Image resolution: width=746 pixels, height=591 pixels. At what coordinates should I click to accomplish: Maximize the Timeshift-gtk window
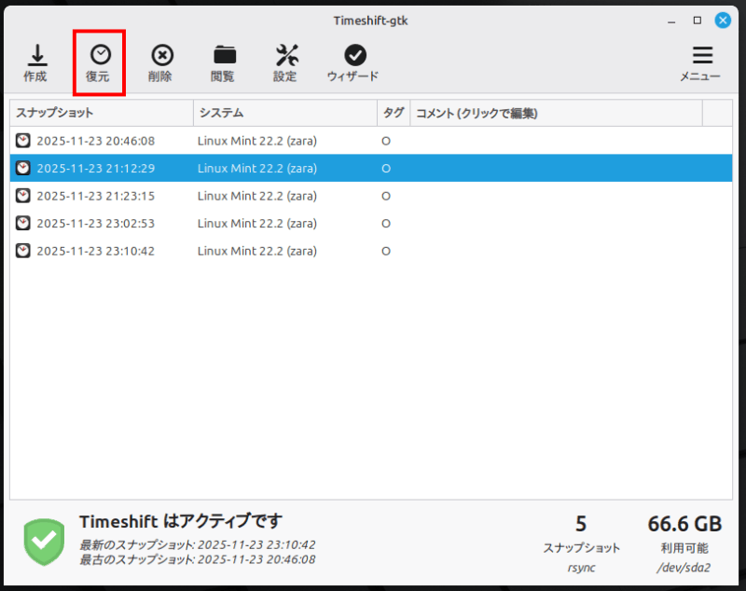pyautogui.click(x=698, y=20)
